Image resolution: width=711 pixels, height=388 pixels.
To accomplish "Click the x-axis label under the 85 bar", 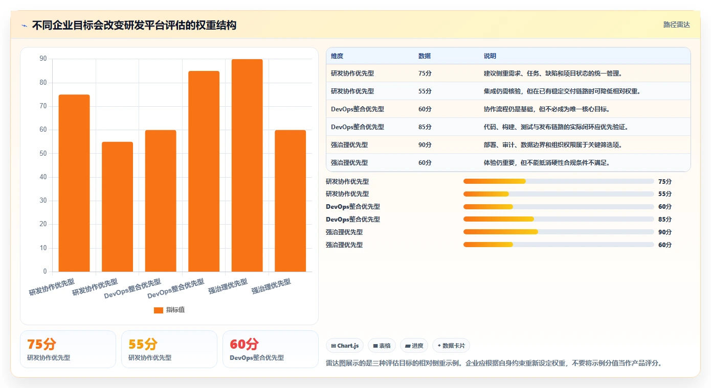I will coord(176,289).
